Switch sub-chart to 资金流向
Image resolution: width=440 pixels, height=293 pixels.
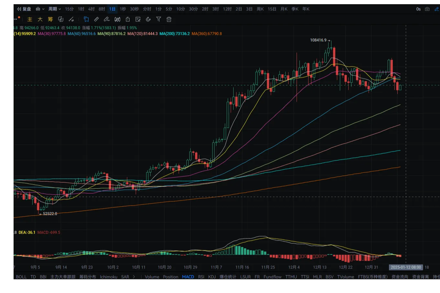coord(400,277)
